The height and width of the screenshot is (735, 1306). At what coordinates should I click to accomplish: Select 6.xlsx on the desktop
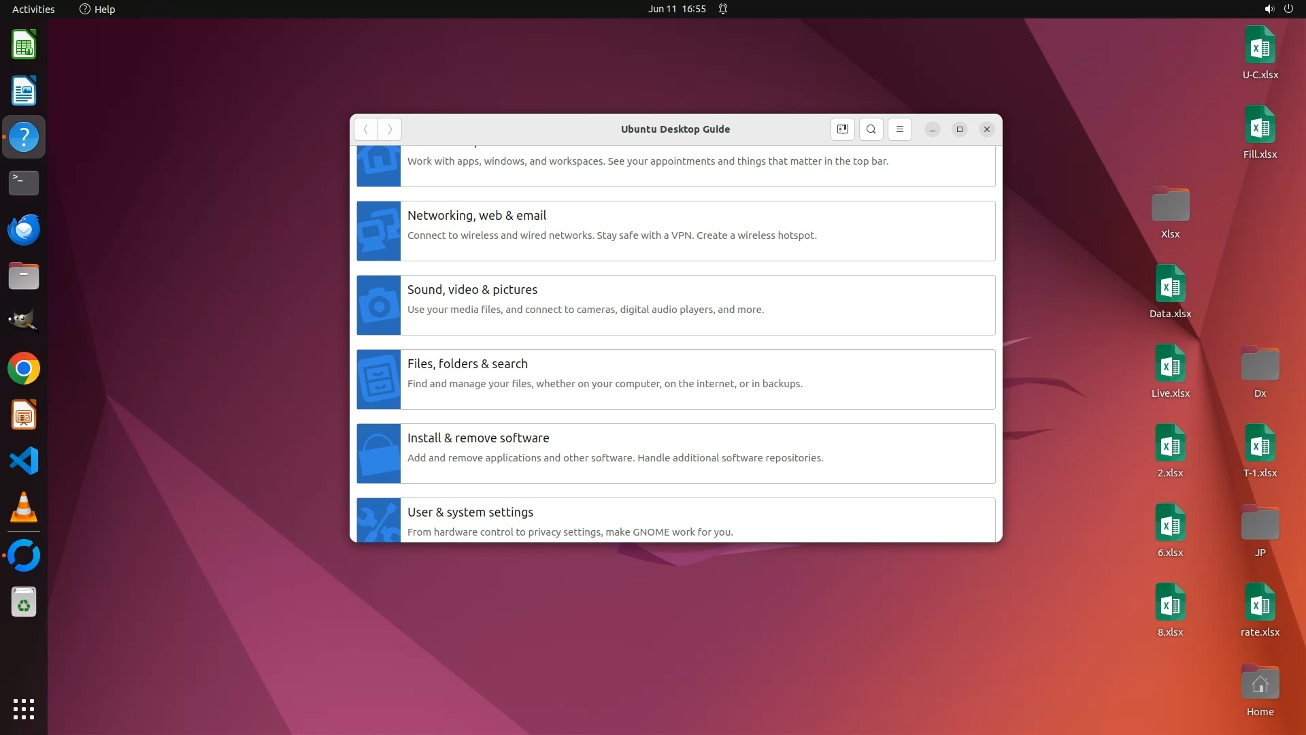1171,531
